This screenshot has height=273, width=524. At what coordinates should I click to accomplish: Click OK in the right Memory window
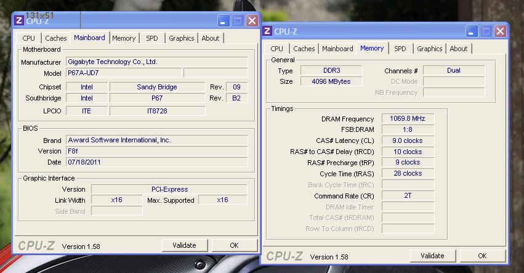click(482, 256)
